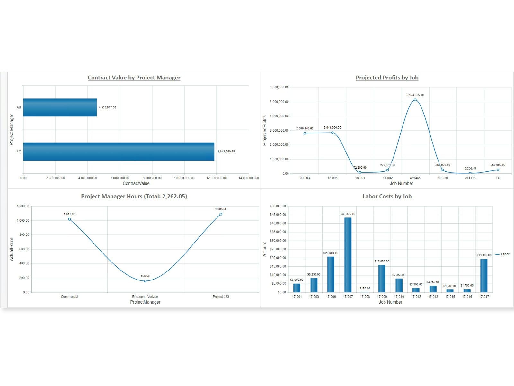Select the FC job projected profits data point
The height and width of the screenshot is (386, 514).
point(498,170)
